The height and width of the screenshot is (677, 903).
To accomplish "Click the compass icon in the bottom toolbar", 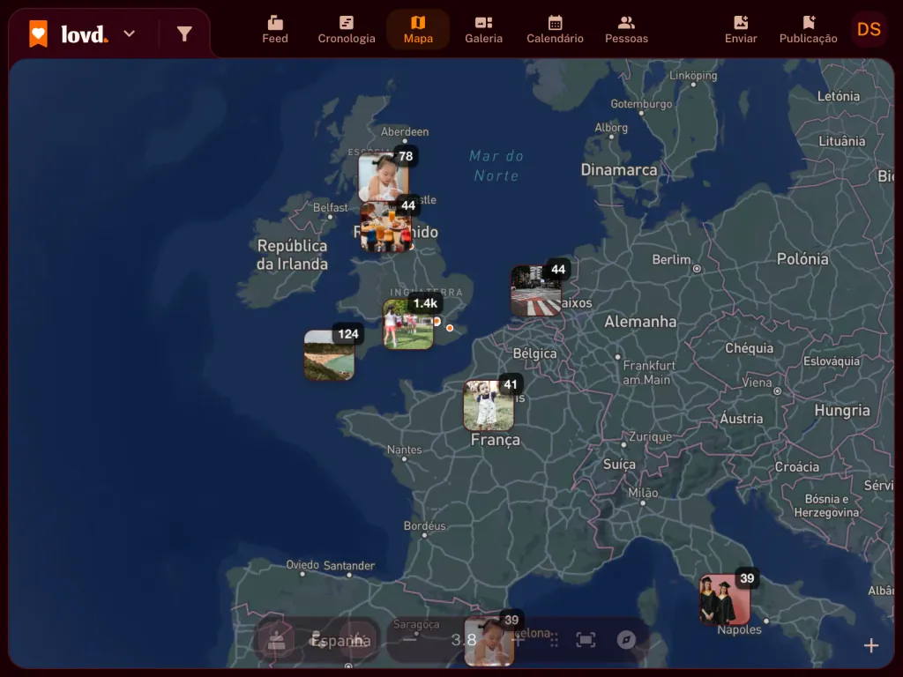I will pos(626,640).
